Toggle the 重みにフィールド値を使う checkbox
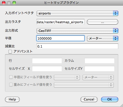 tap(11, 85)
